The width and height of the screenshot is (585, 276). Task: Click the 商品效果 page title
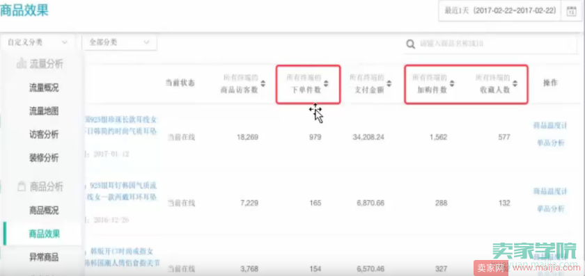coord(24,10)
